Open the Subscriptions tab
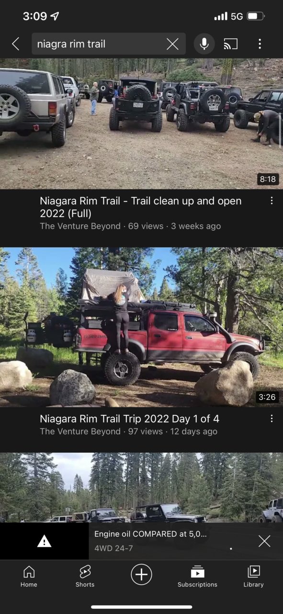This screenshot has width=283, height=614. click(197, 576)
